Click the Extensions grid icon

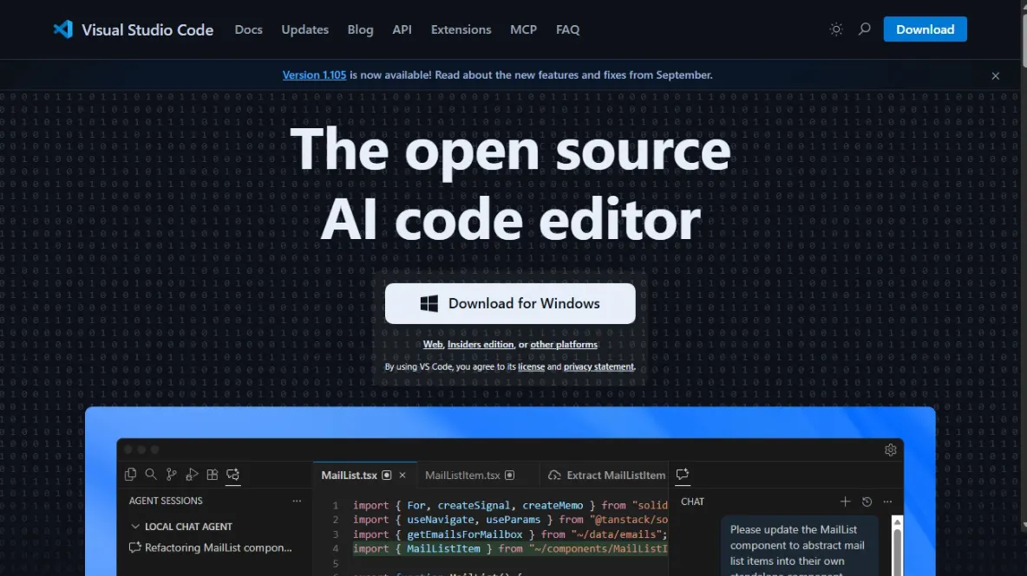(212, 475)
